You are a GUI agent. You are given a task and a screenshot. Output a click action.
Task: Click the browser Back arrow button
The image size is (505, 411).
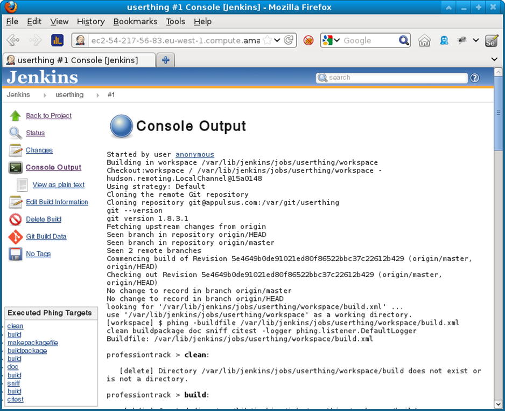point(13,40)
